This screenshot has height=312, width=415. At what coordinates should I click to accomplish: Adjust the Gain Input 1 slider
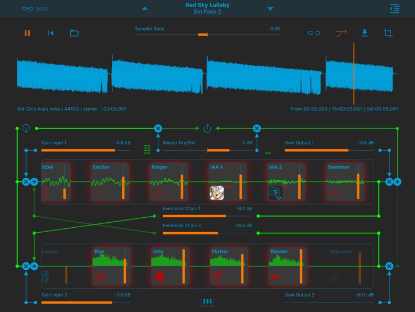(x=86, y=150)
